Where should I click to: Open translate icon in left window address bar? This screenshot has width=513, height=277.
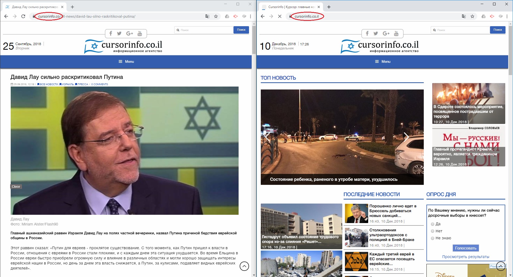point(207,16)
